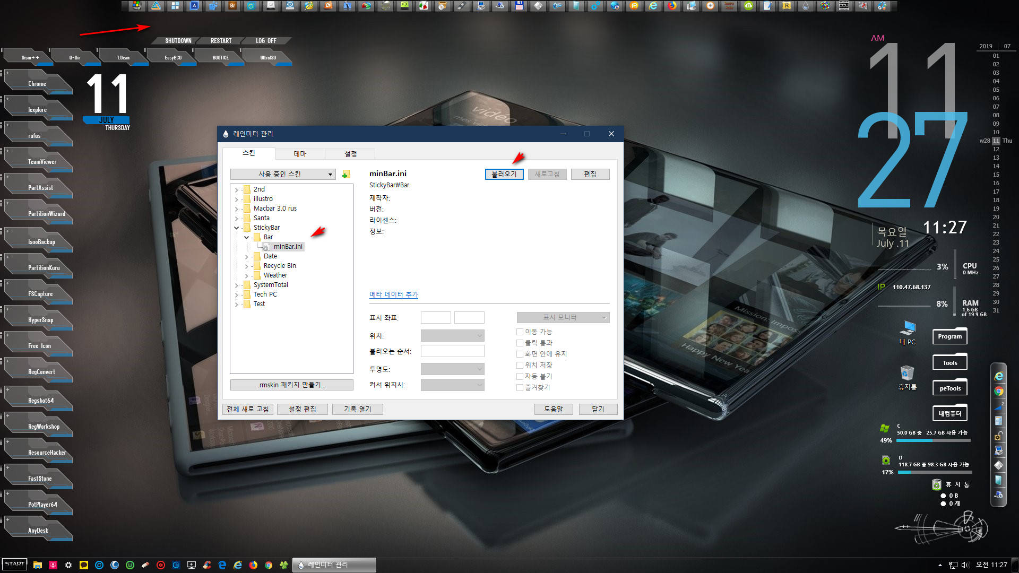Open File Explorer from the taskbar
The image size is (1019, 573).
tap(37, 565)
